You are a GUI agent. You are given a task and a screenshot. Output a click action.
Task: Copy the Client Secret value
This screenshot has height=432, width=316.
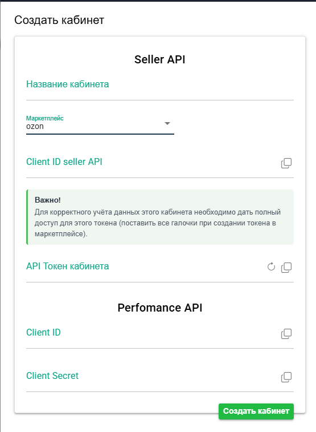286,377
